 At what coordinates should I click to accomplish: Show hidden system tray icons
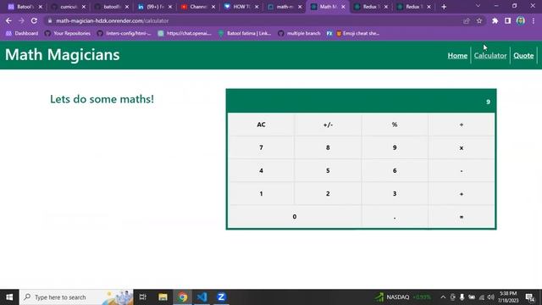[x=443, y=297]
